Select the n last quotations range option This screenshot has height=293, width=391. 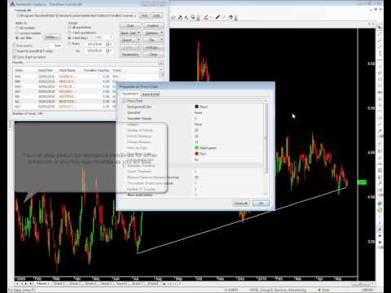click(69, 33)
